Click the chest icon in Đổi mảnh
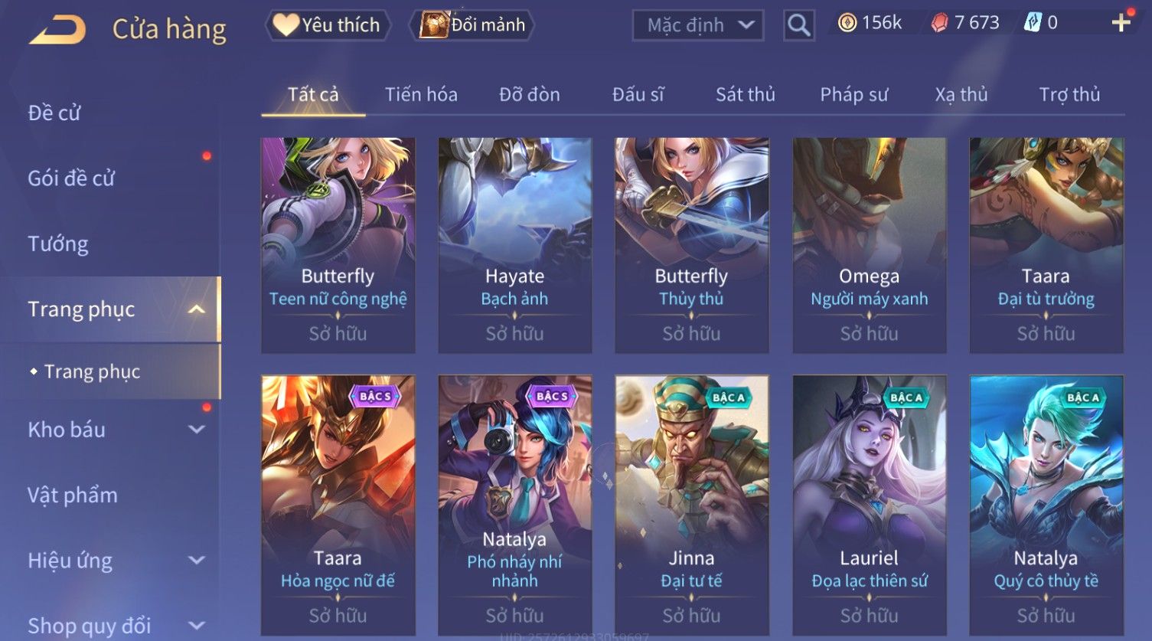The width and height of the screenshot is (1152, 641). tap(434, 25)
